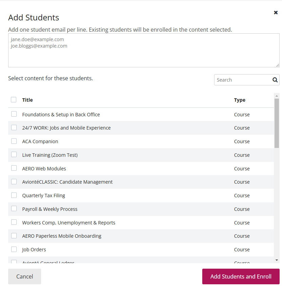282x286 pixels.
Task: Click the 'Quarterly Tax Filing' title text
Action: point(43,196)
